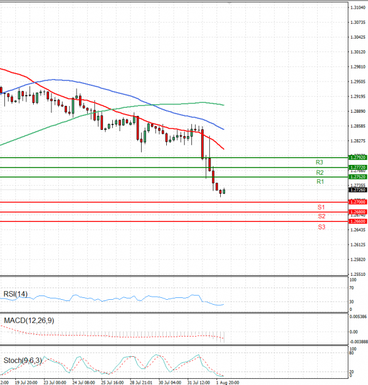Click the 1.28585 price axis value
Image resolution: width=368 pixels, height=385 pixels.
tap(358, 126)
